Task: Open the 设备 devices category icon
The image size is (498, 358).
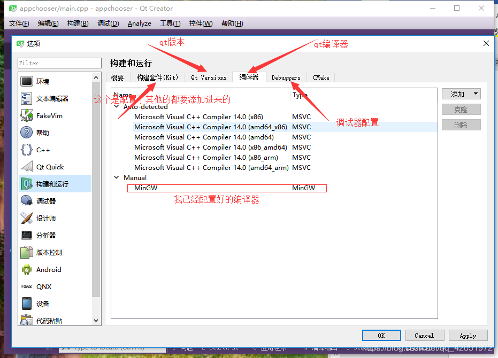Action: coord(27,303)
